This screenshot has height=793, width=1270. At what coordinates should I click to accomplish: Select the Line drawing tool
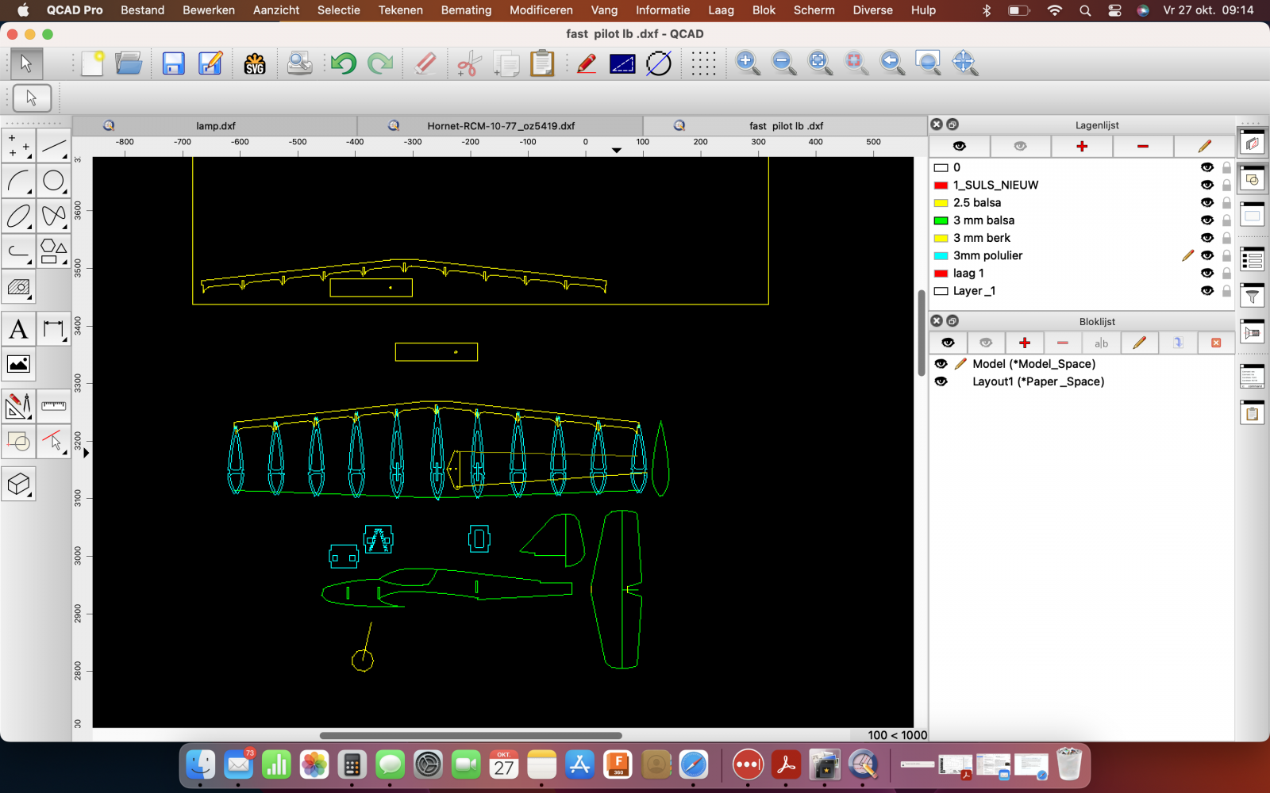click(x=53, y=146)
